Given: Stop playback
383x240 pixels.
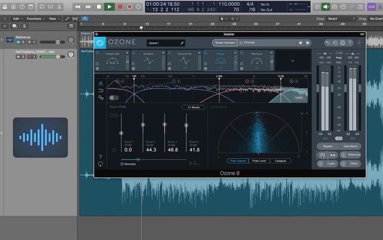Looking at the screenshot, I should click(99, 7).
